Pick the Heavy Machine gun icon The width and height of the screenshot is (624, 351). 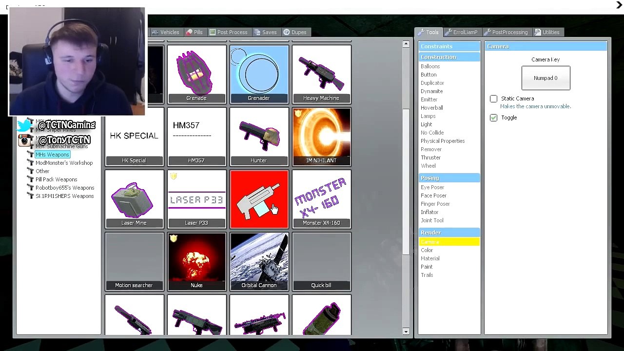point(321,74)
